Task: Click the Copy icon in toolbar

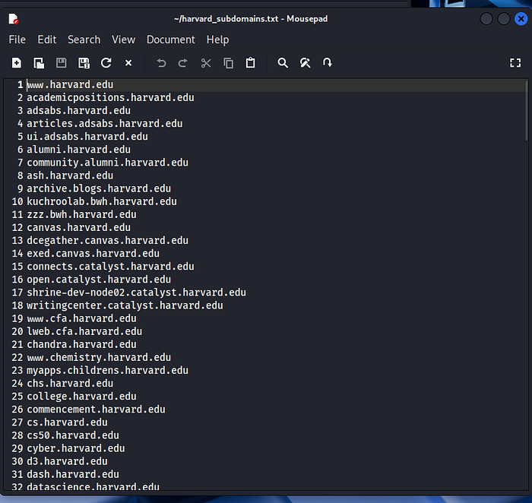Action: tap(228, 63)
